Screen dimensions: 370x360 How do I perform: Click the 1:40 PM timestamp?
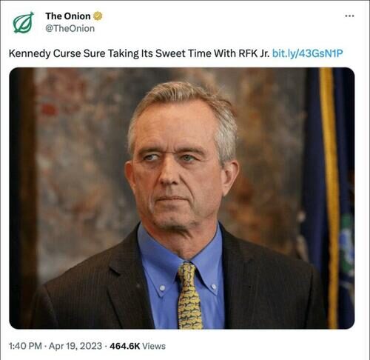click(x=25, y=346)
